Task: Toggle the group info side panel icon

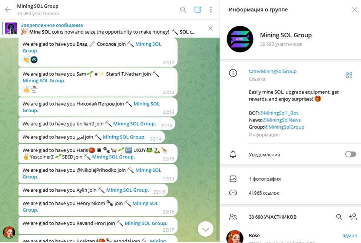Action: point(198,10)
